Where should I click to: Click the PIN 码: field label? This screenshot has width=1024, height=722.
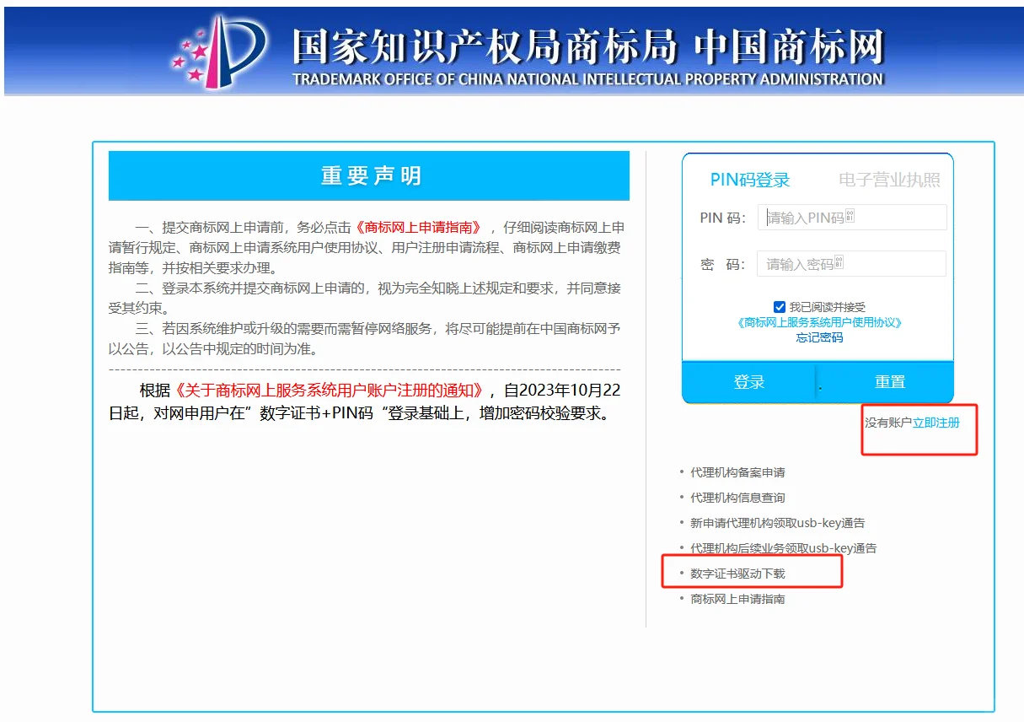[723, 218]
